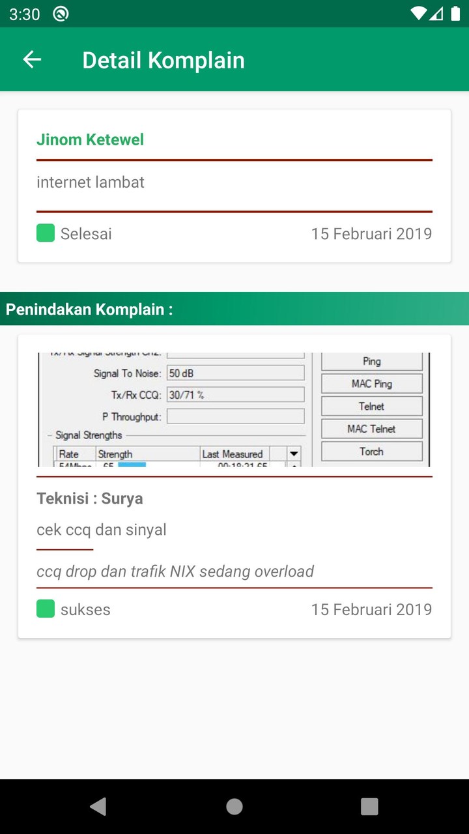Image resolution: width=469 pixels, height=834 pixels.
Task: Open recent apps with square button
Action: click(x=369, y=807)
